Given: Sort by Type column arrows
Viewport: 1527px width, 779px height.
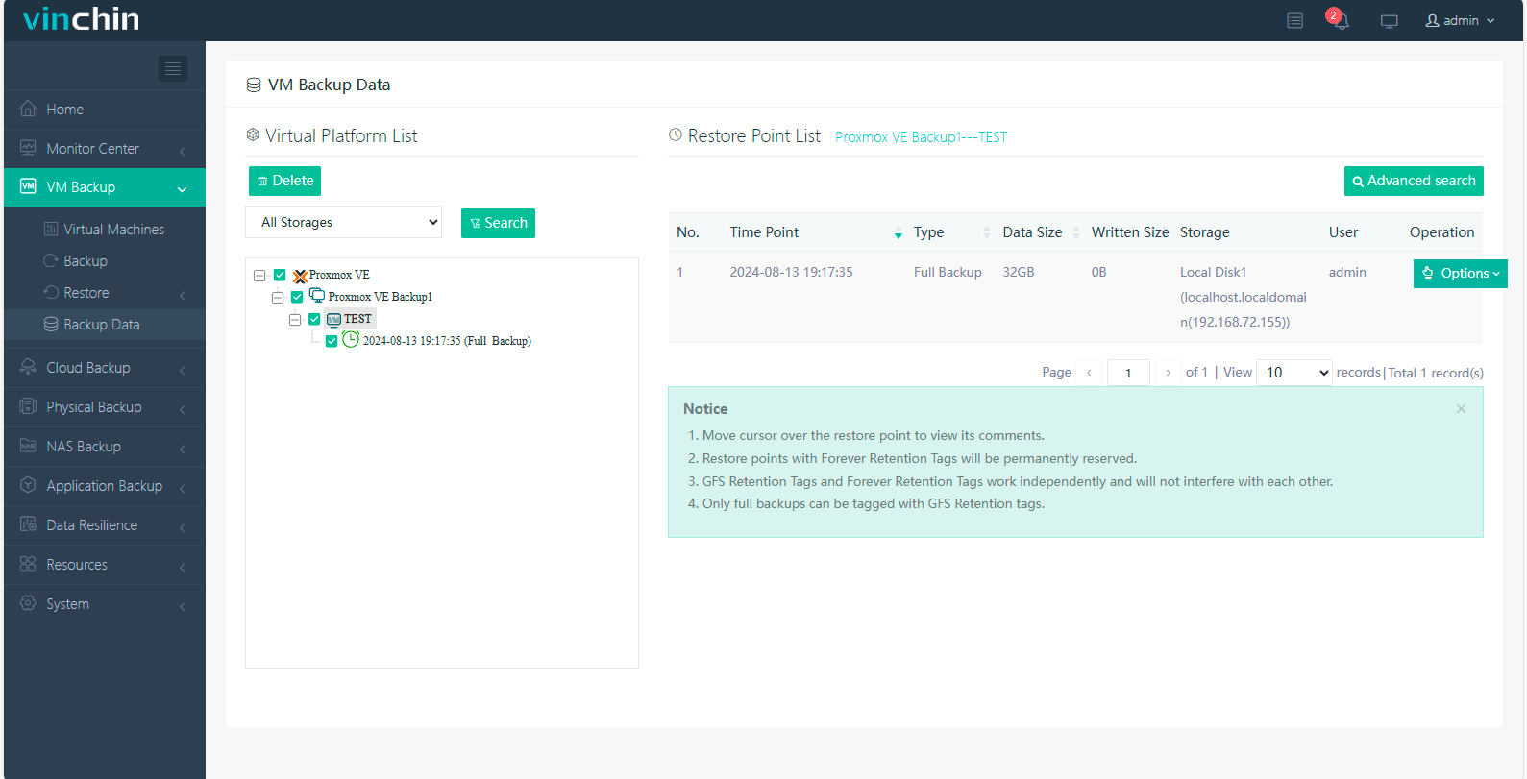Looking at the screenshot, I should tap(987, 232).
